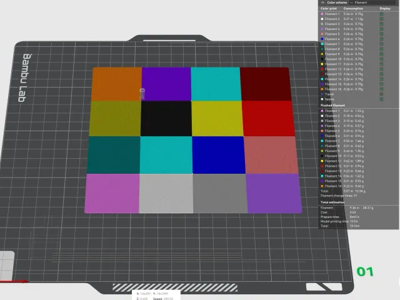This screenshot has height=300, width=400.
Task: Click the light gray square on the plate
Action: 166,193
